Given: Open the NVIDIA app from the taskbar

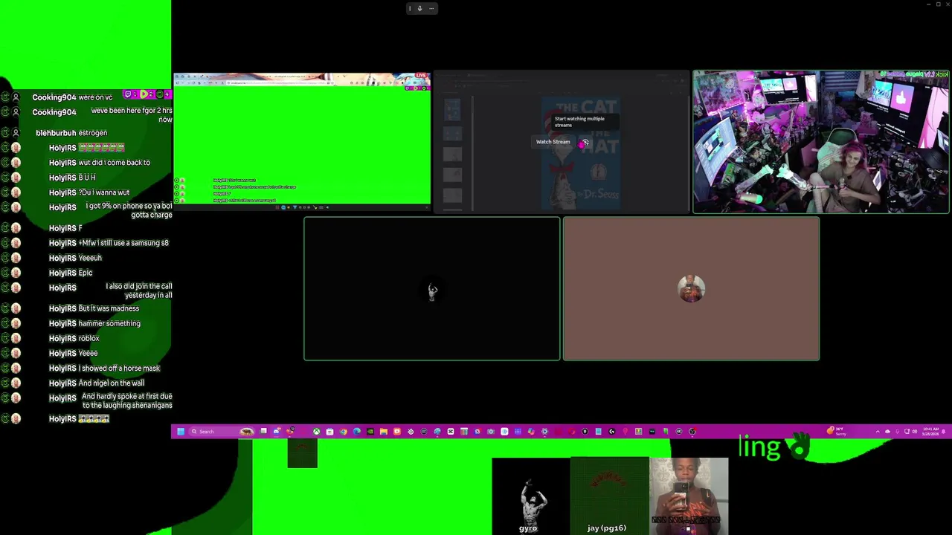Looking at the screenshot, I should point(370,432).
